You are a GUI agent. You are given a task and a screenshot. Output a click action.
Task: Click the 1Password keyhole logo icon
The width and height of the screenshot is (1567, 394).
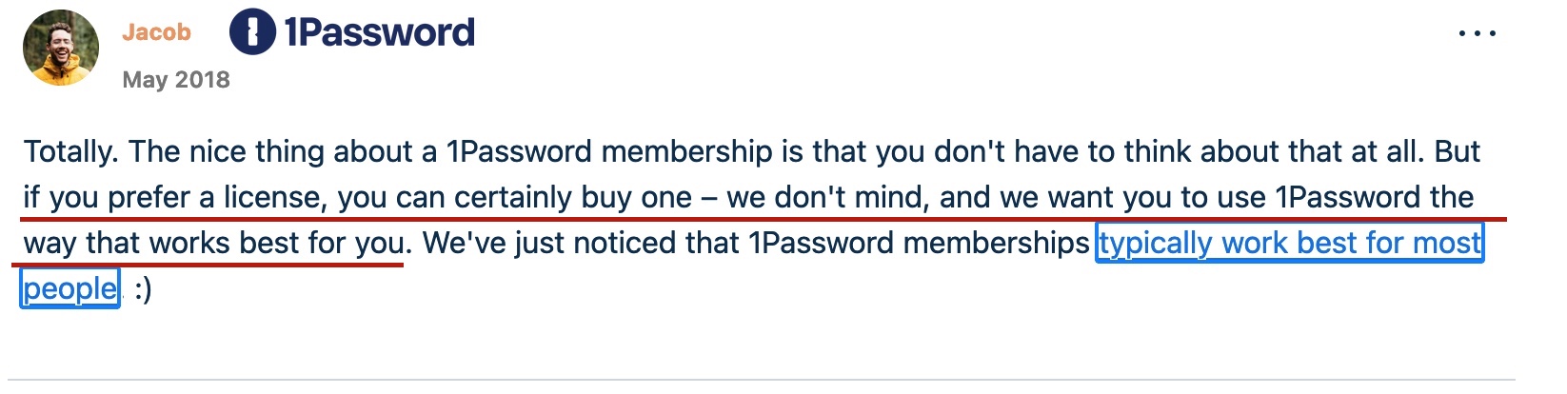coord(252,33)
